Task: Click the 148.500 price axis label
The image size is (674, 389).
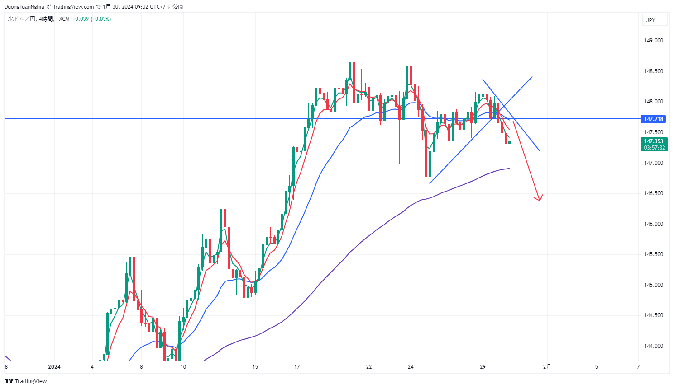Action: (x=654, y=71)
